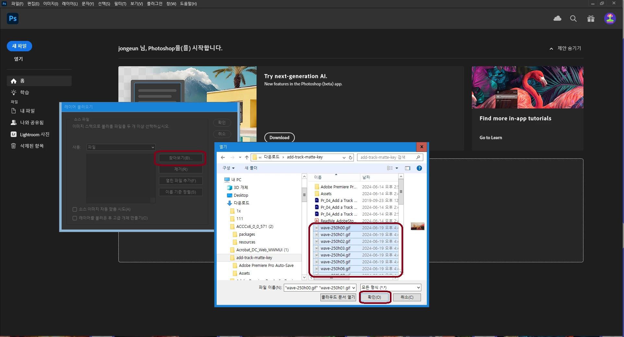Open the Filter menu

pyautogui.click(x=120, y=4)
